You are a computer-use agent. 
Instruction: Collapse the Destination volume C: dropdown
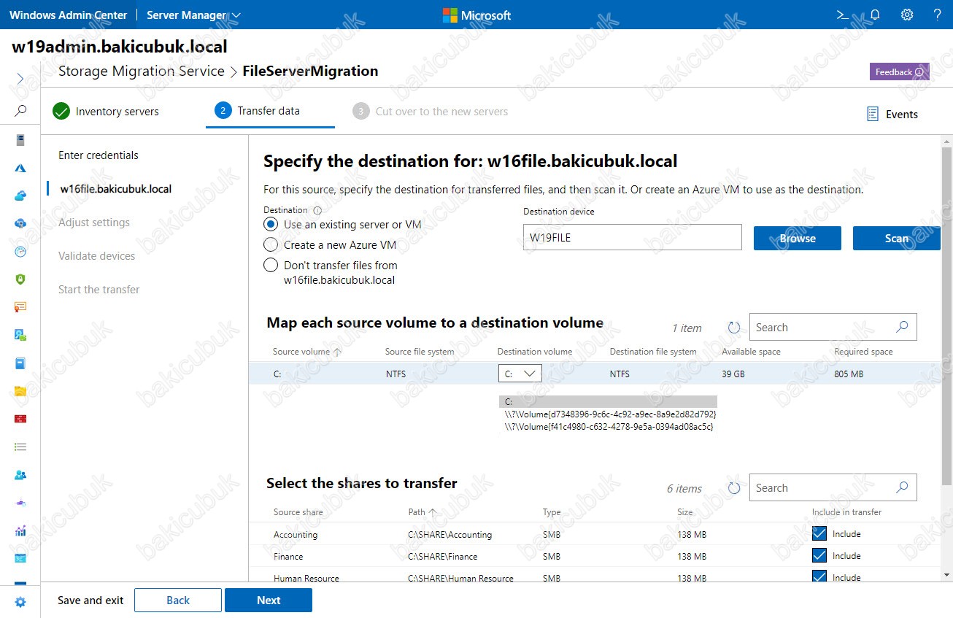tap(520, 374)
